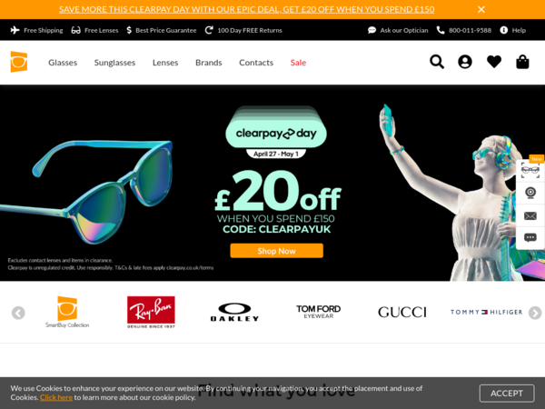The height and width of the screenshot is (409, 545).
Task: Open the Glasses menu
Action: coord(63,63)
